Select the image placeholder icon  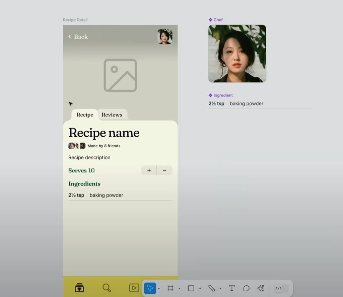(x=120, y=75)
